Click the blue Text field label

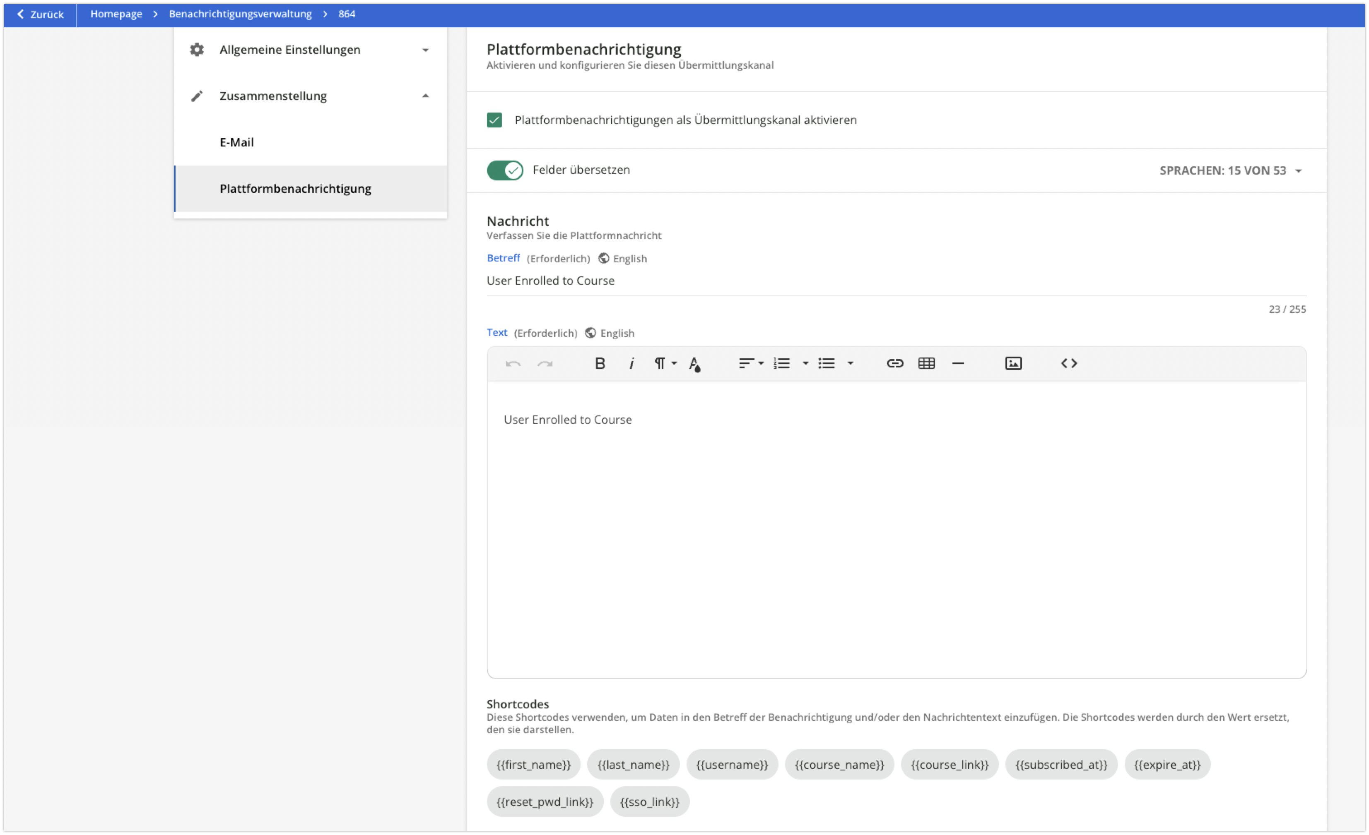point(497,333)
